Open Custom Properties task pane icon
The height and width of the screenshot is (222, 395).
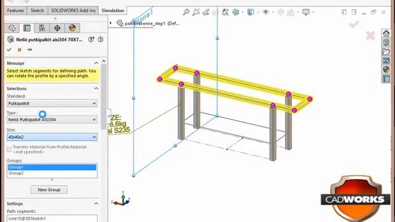(386, 79)
